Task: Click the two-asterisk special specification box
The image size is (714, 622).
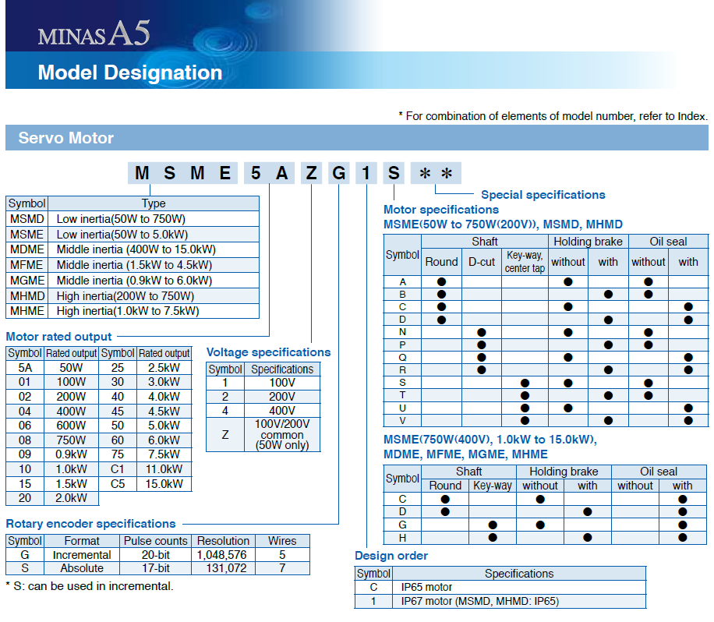Action: [x=436, y=173]
